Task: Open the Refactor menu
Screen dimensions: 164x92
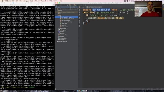Action: (37, 1)
